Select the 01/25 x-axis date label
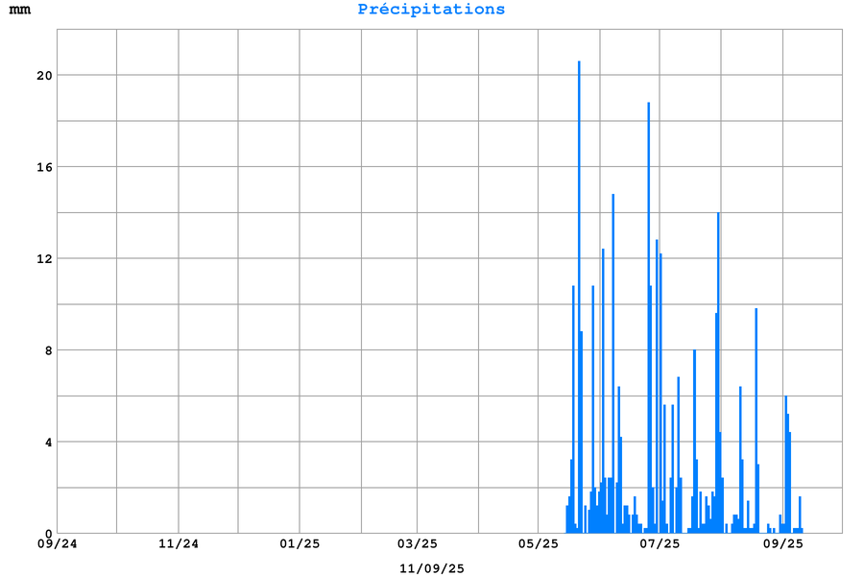Screen dimensions: 864x576 300,544
